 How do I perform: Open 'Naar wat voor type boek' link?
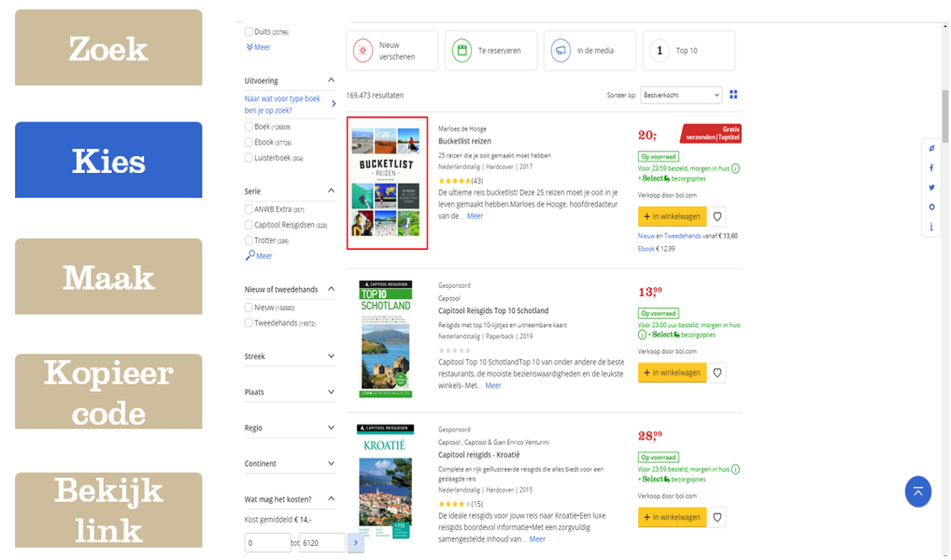(x=283, y=105)
